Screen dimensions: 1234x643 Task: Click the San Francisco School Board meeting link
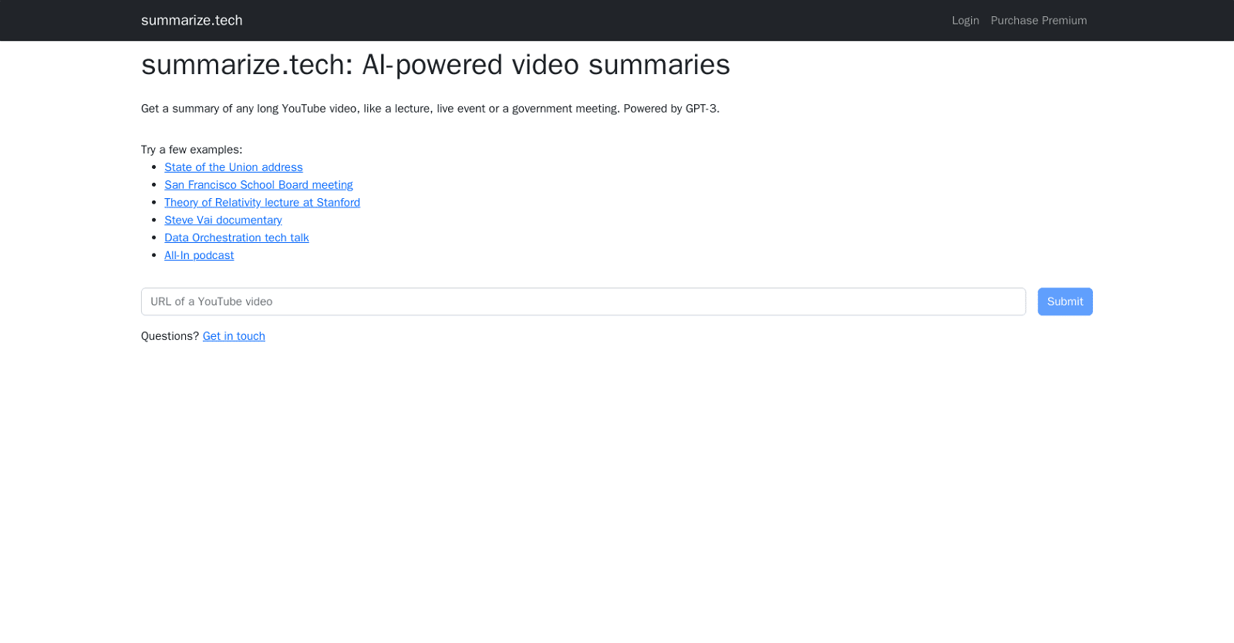[258, 185]
